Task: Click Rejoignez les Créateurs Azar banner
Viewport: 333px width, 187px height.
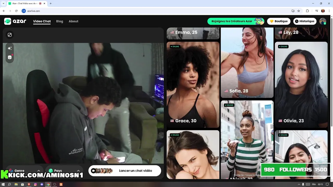Action: (236, 21)
